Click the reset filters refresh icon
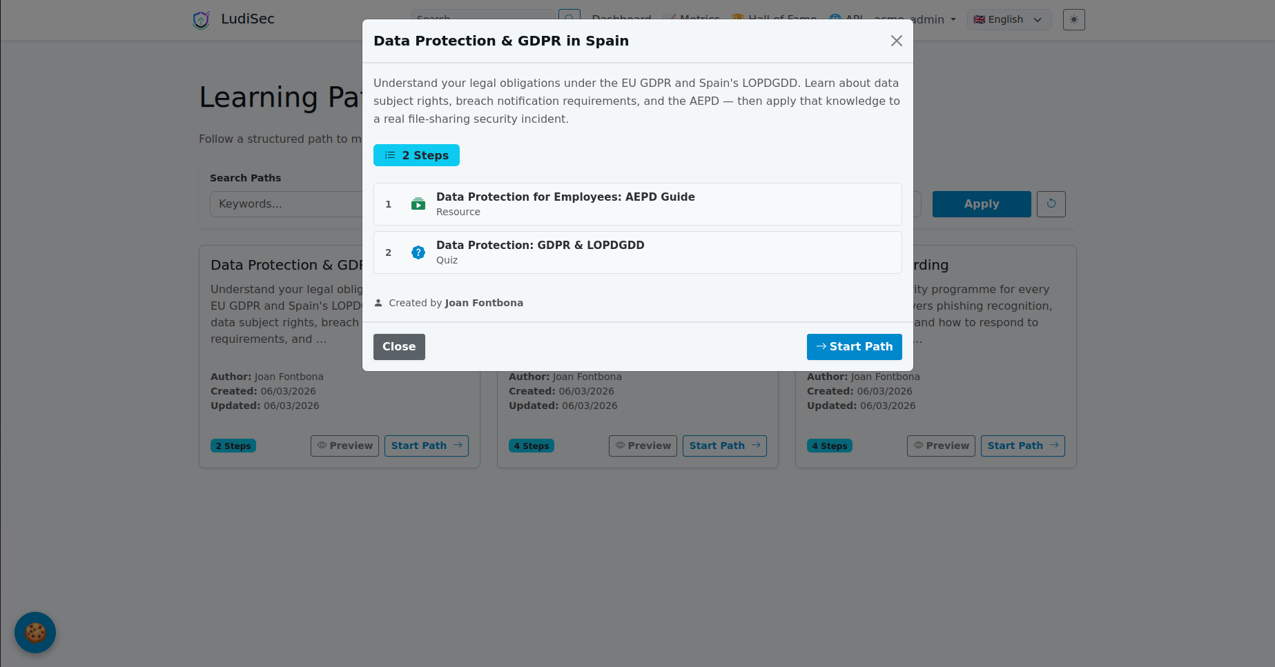Image resolution: width=1275 pixels, height=667 pixels. click(x=1051, y=203)
